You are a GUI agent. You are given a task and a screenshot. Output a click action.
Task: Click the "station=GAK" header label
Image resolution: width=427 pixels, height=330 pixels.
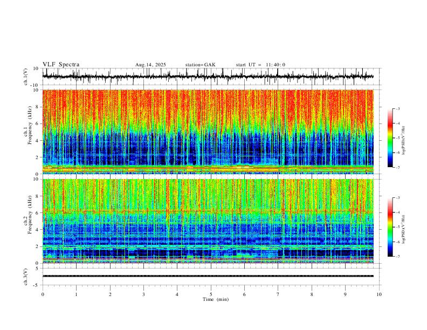click(200, 65)
